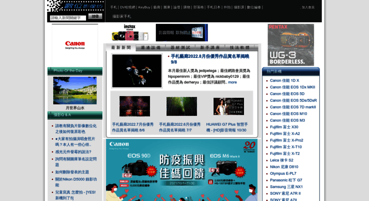Open Q&A 兒童寫真 怎麼拍
Image resolution: width=369 pixels, height=201 pixels.
pos(76,195)
